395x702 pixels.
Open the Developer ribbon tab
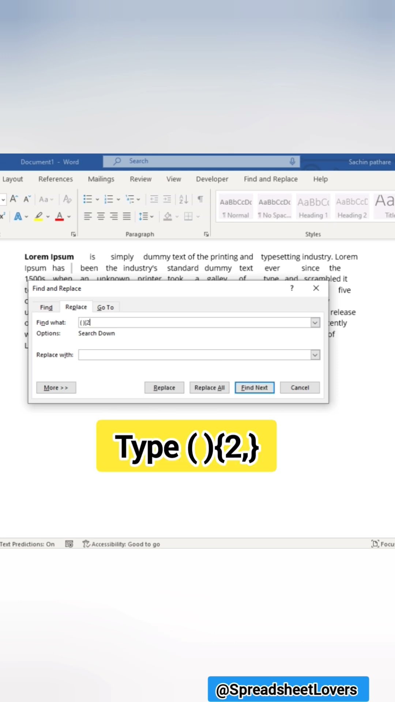[x=212, y=179]
